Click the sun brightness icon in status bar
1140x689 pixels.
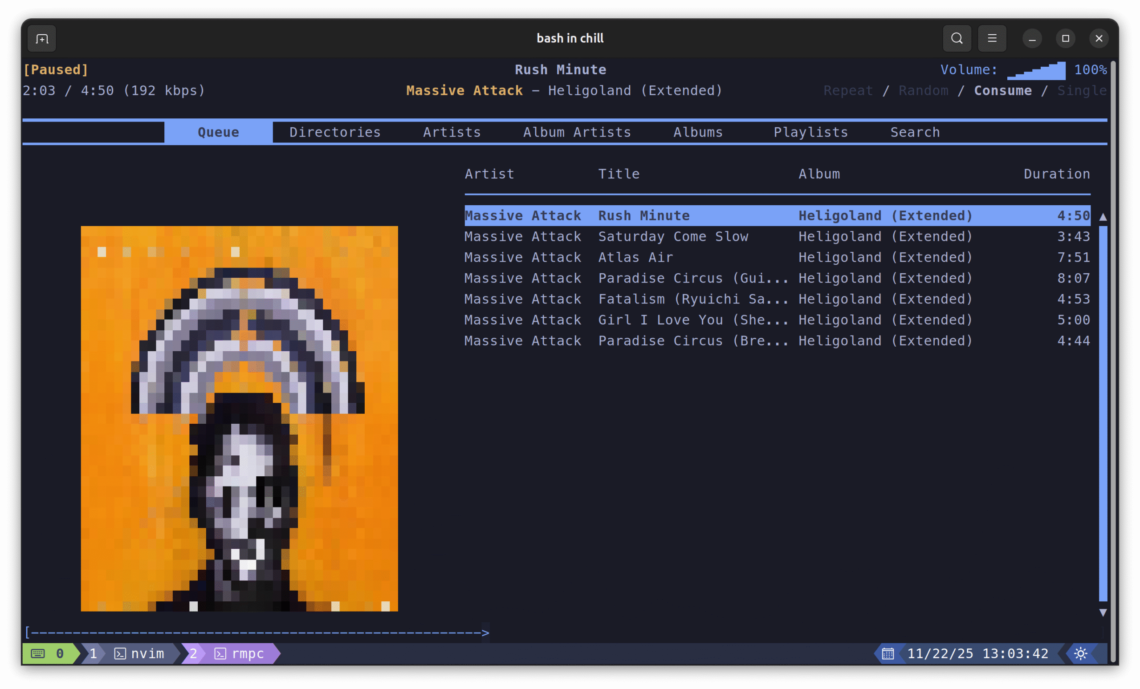1080,653
